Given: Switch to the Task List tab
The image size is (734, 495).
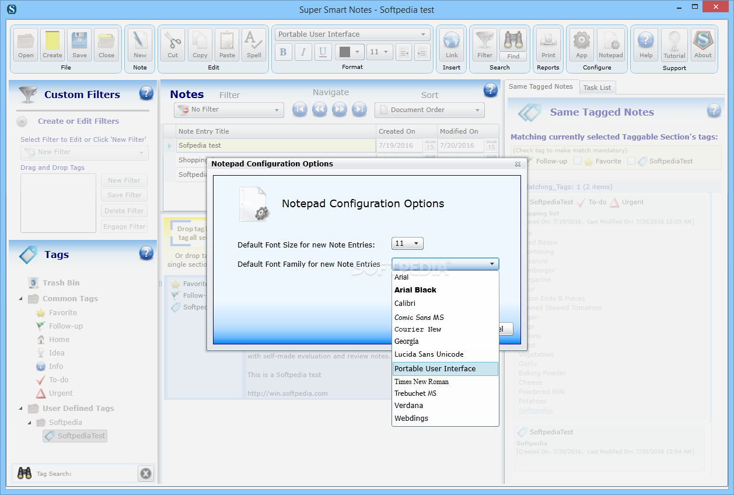Looking at the screenshot, I should (597, 88).
